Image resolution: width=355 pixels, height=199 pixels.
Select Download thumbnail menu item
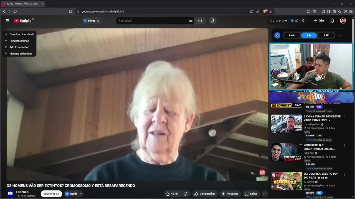pos(19,34)
